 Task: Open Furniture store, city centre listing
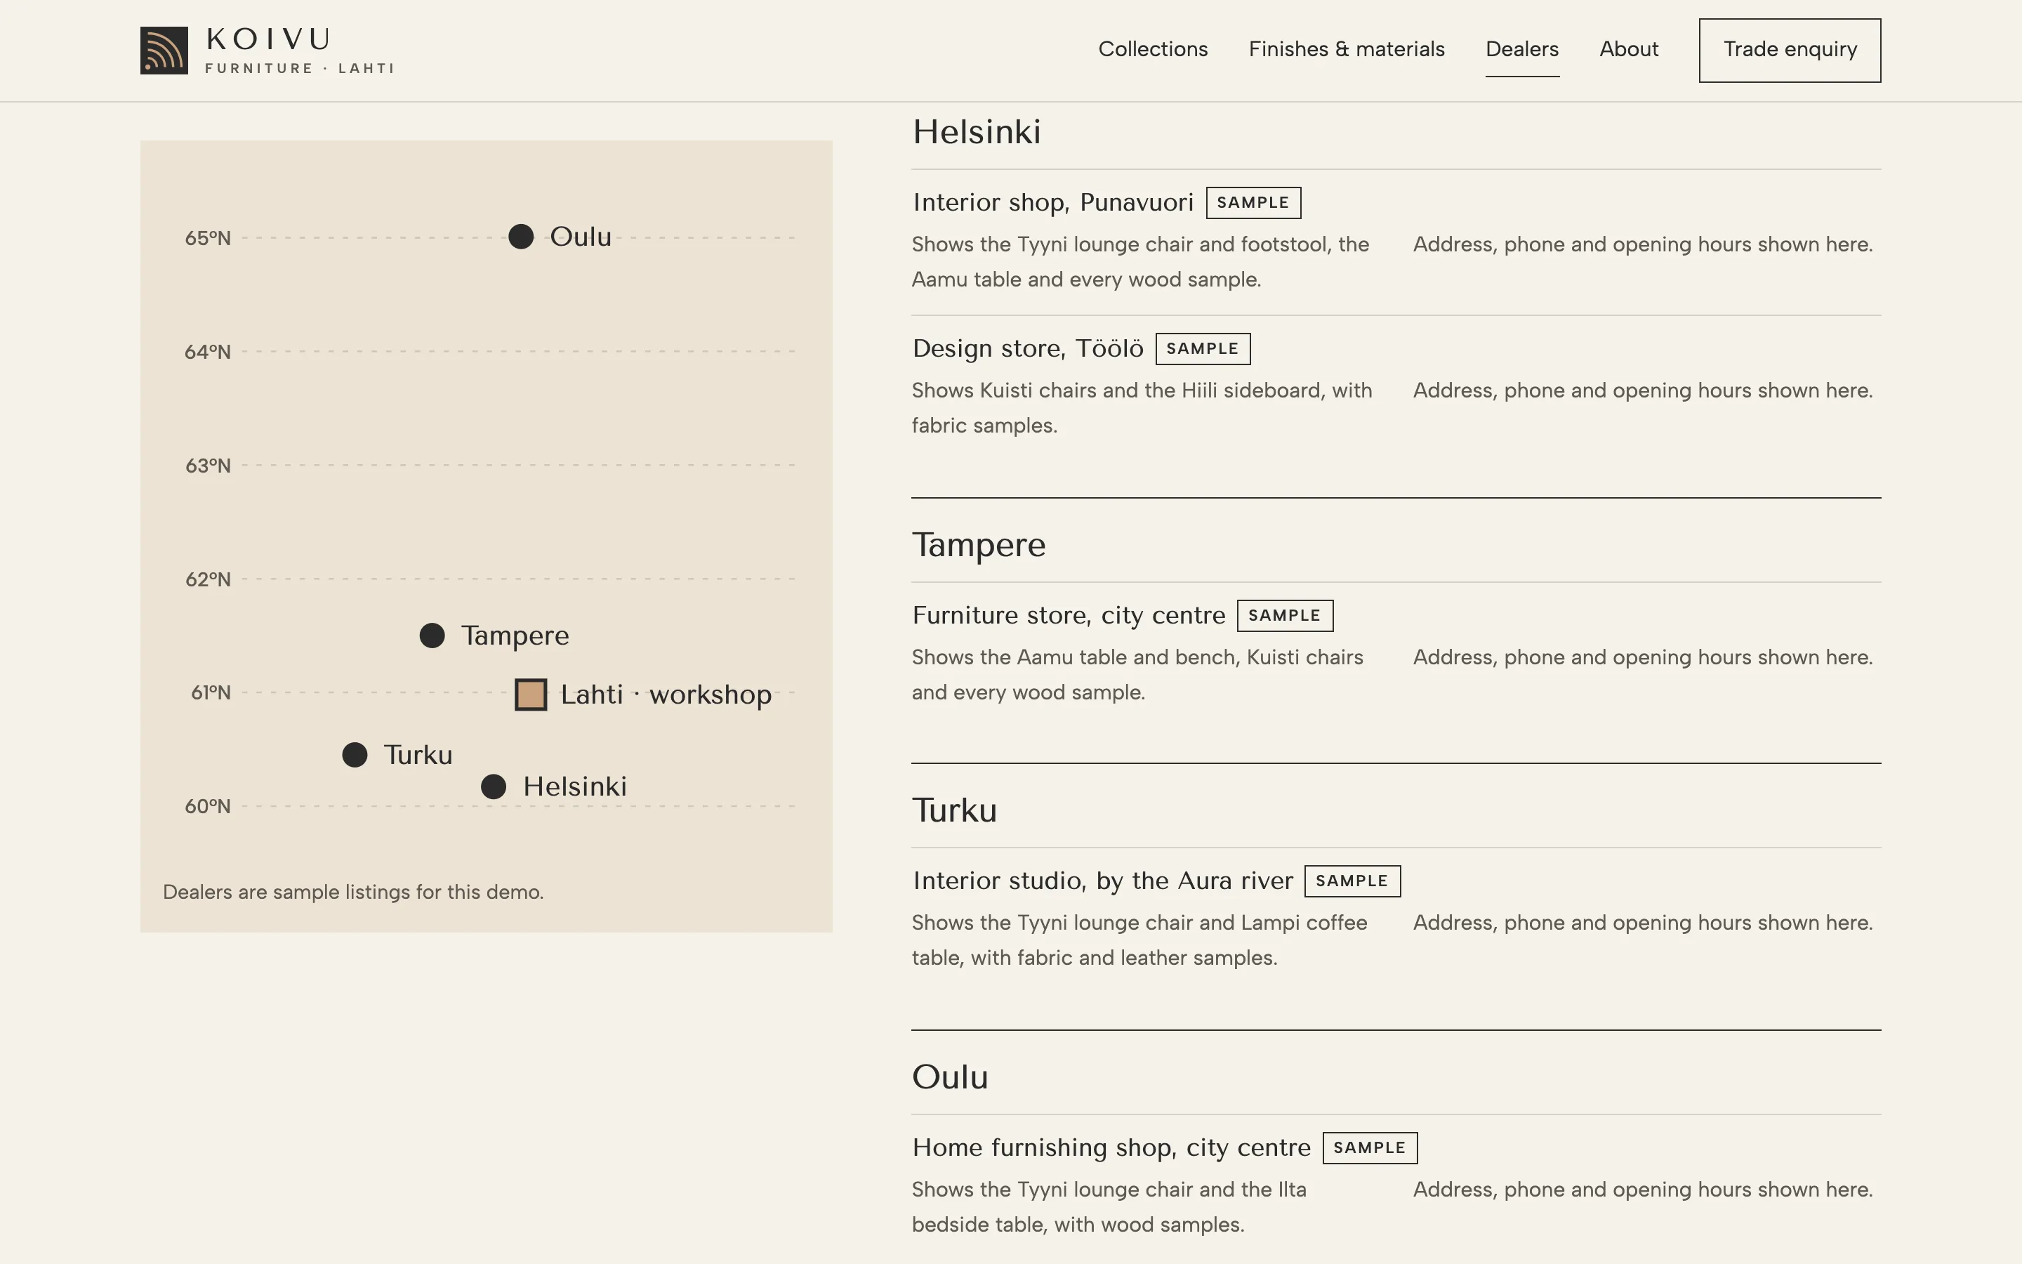(x=1069, y=615)
